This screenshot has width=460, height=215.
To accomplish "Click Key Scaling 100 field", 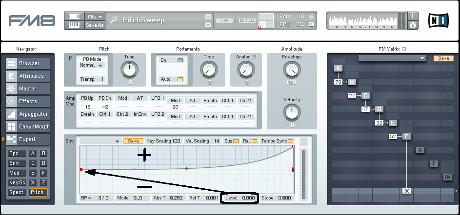I will 163,141.
